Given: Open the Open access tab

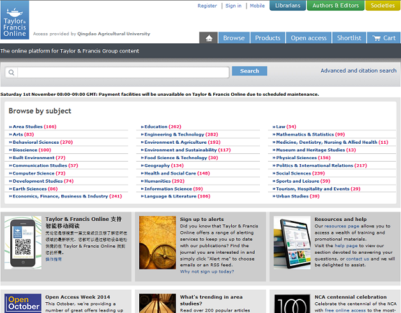Looking at the screenshot, I should [308, 38].
